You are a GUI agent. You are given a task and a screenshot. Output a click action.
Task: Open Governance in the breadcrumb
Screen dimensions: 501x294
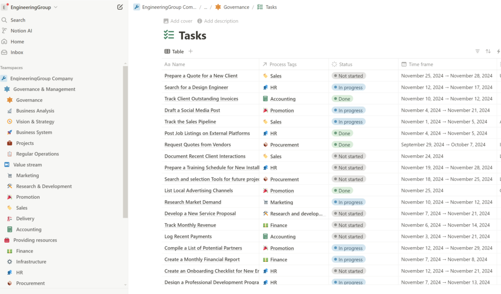coord(236,7)
